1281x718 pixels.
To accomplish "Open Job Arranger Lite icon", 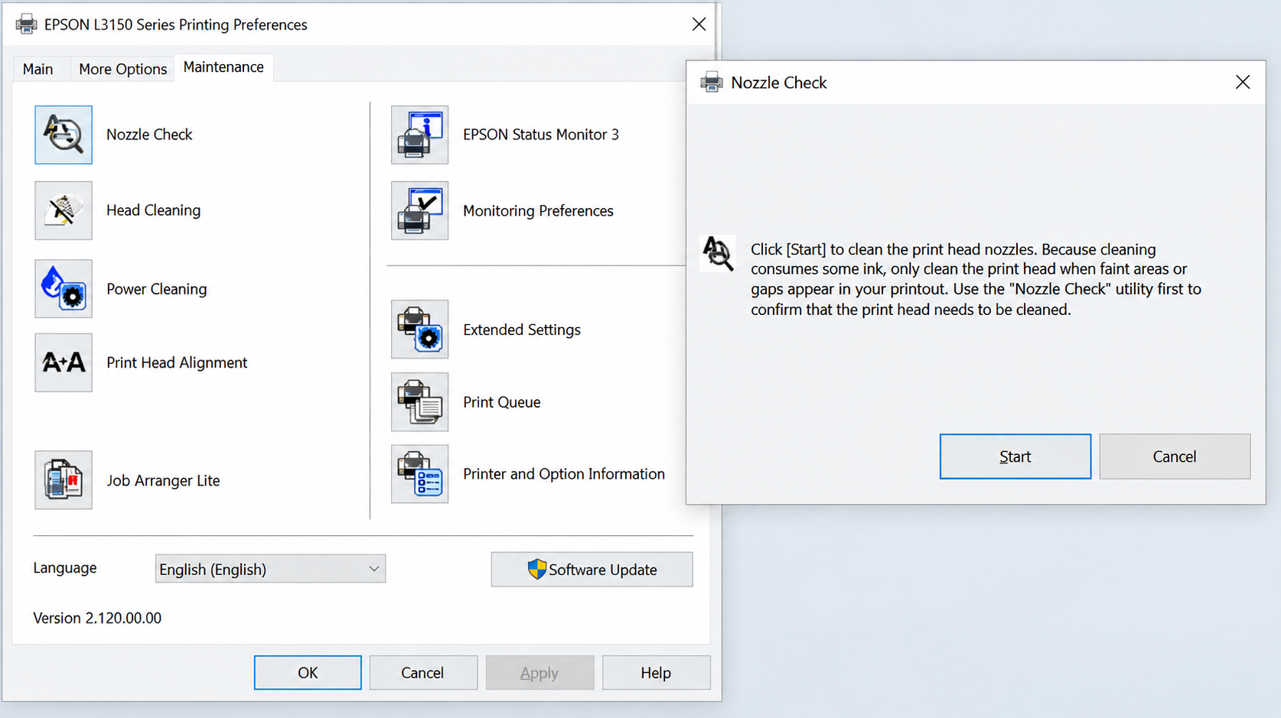I will (x=64, y=480).
